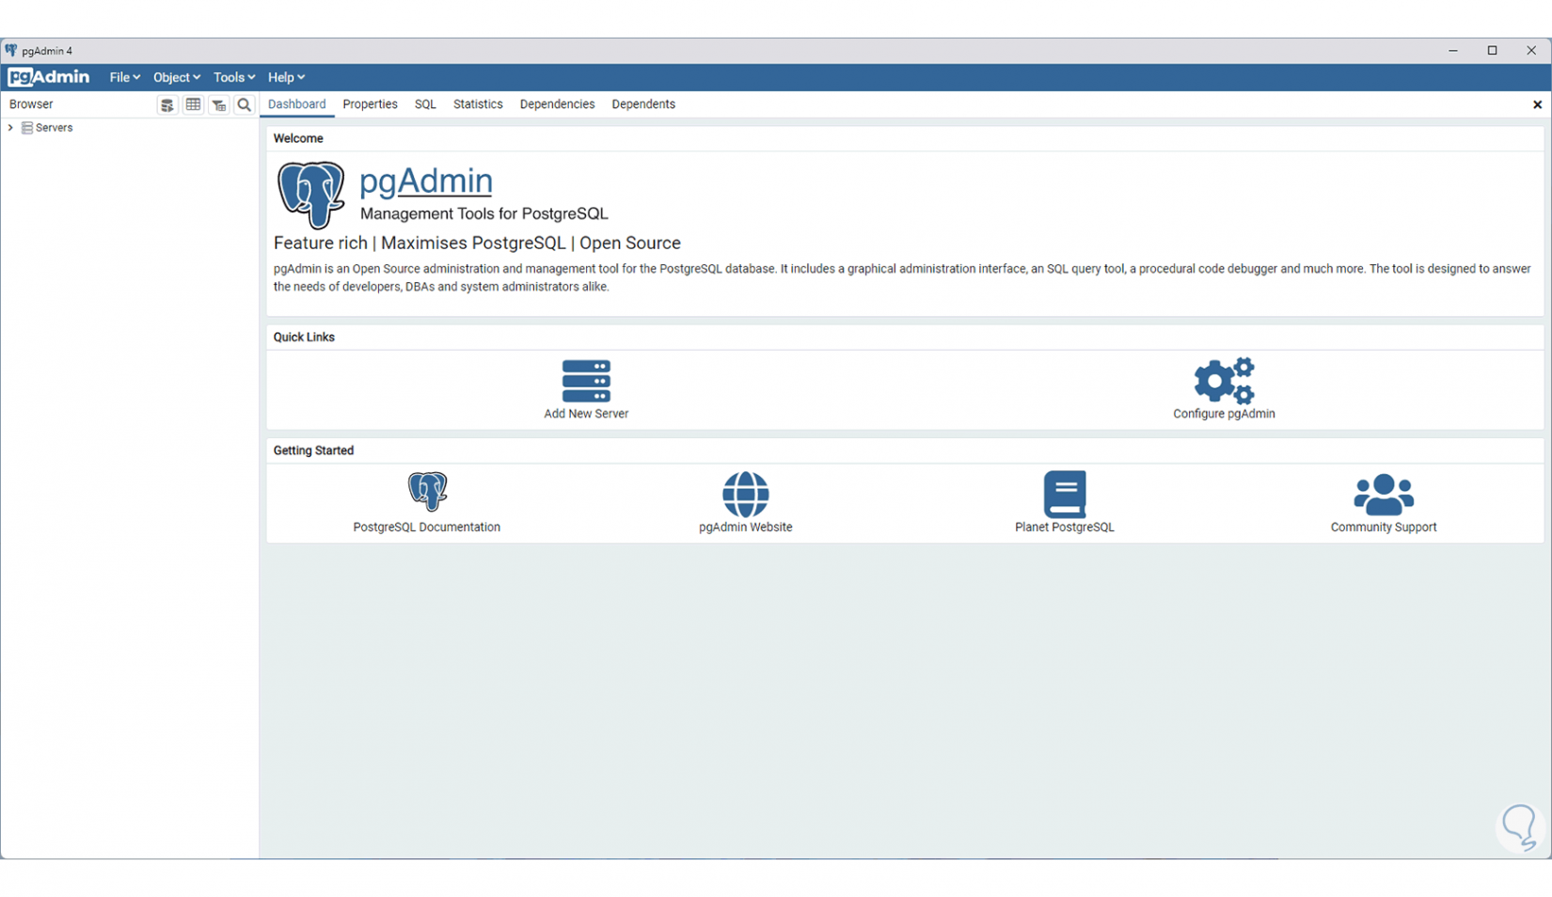Click the Browser panel title
The height and width of the screenshot is (897, 1552).
click(31, 104)
